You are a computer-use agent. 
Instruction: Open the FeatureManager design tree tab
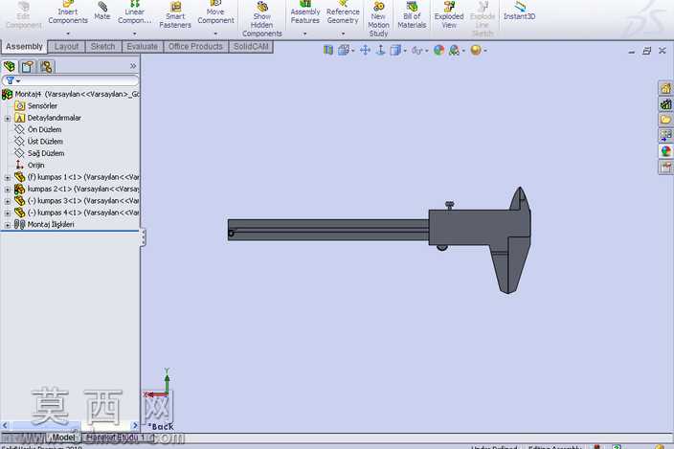[x=9, y=67]
